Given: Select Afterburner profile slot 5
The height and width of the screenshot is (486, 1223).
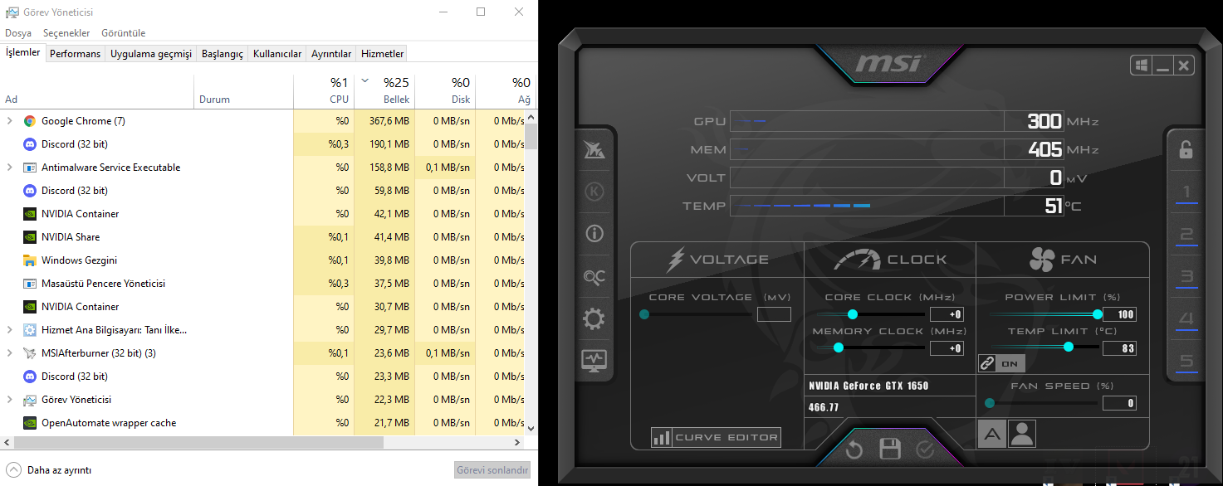Looking at the screenshot, I should [x=1186, y=362].
